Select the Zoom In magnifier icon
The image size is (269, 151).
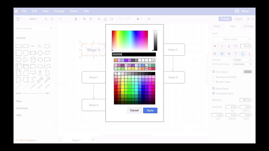point(46,19)
